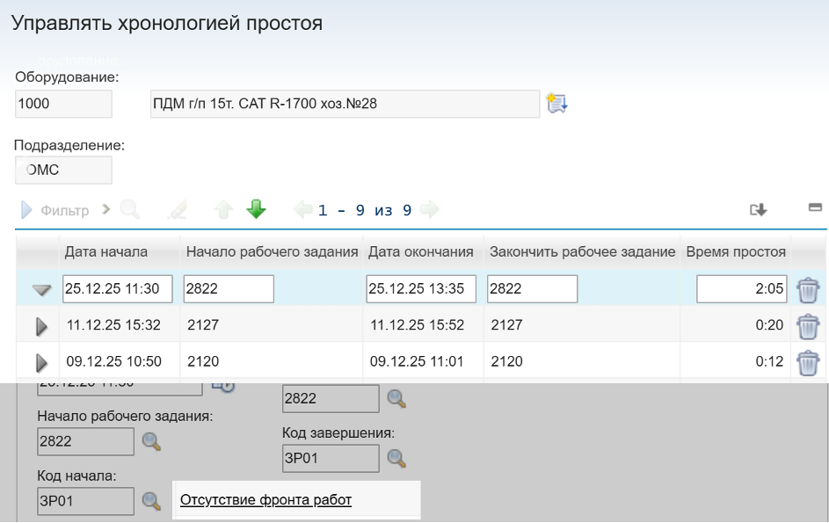Delete the 25.12.25 row with the trash icon
The height and width of the screenshot is (523, 829).
point(806,289)
